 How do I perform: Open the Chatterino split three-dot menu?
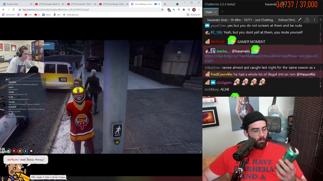tap(314, 20)
